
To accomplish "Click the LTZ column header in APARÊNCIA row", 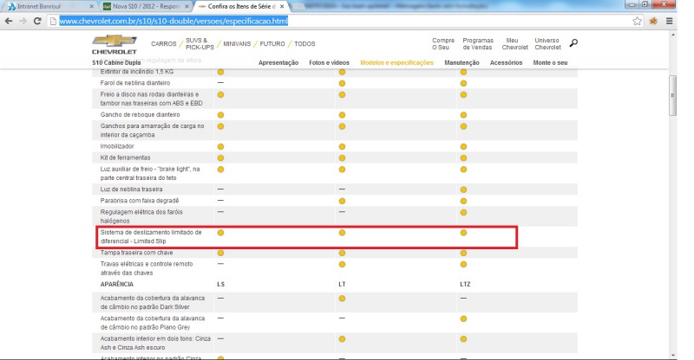I will coord(465,284).
